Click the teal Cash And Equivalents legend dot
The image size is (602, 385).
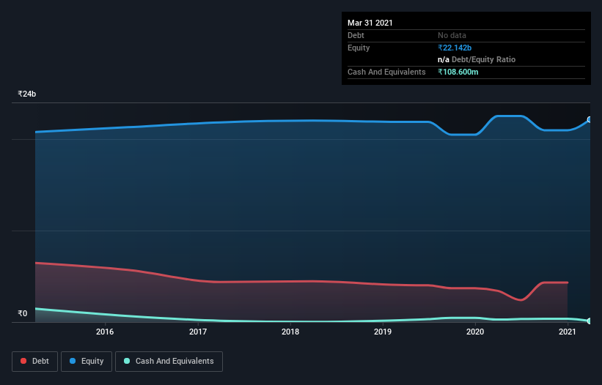point(127,361)
